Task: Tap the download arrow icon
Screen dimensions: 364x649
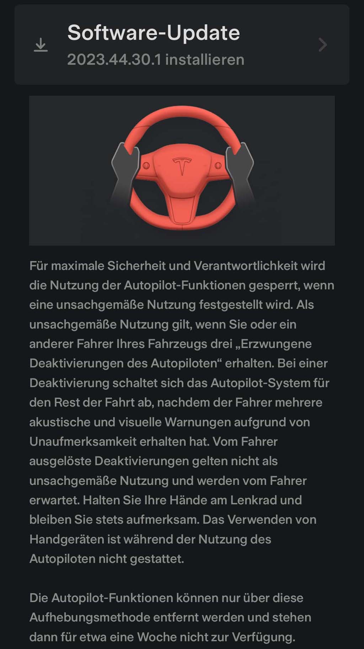Action: point(41,45)
